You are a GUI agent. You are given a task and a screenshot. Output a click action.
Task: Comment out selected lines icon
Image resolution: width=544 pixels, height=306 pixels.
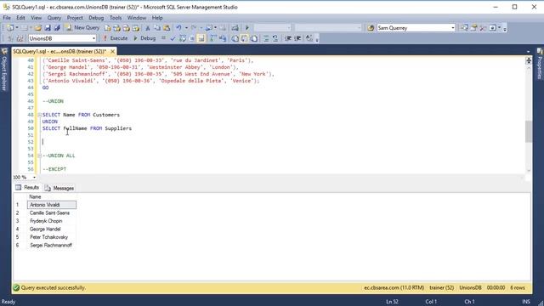[x=266, y=38]
